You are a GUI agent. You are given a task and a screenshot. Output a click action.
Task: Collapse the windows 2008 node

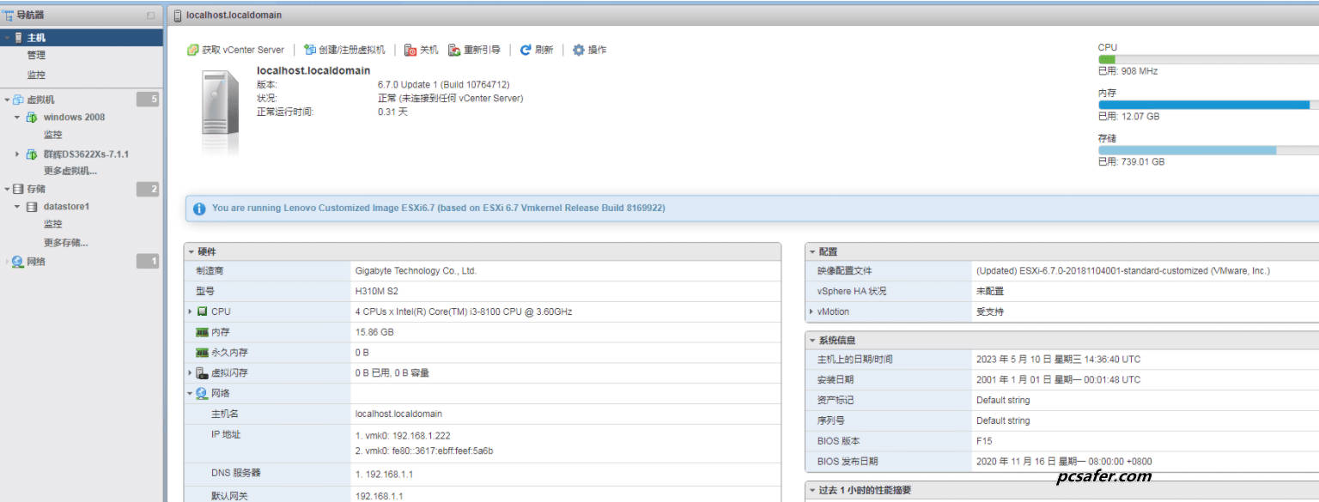(17, 117)
